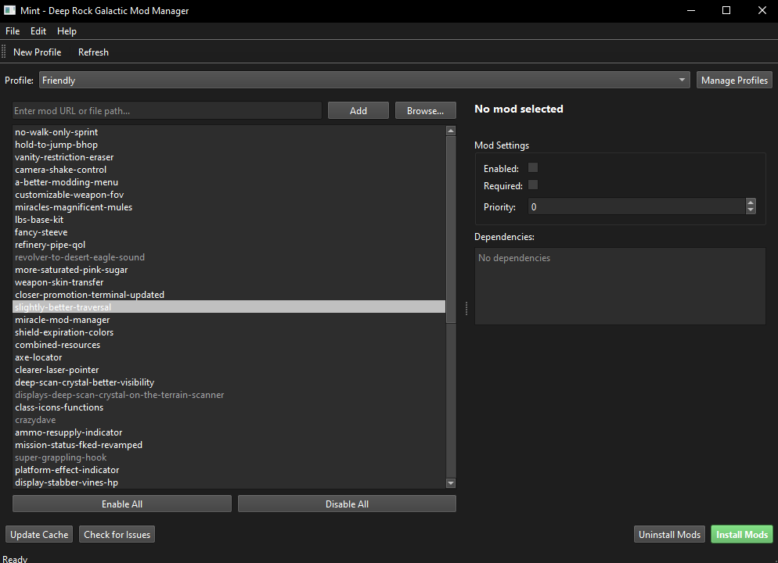Select lbs-base-kit mod
Screen dimensions: 778x563
tap(229, 220)
